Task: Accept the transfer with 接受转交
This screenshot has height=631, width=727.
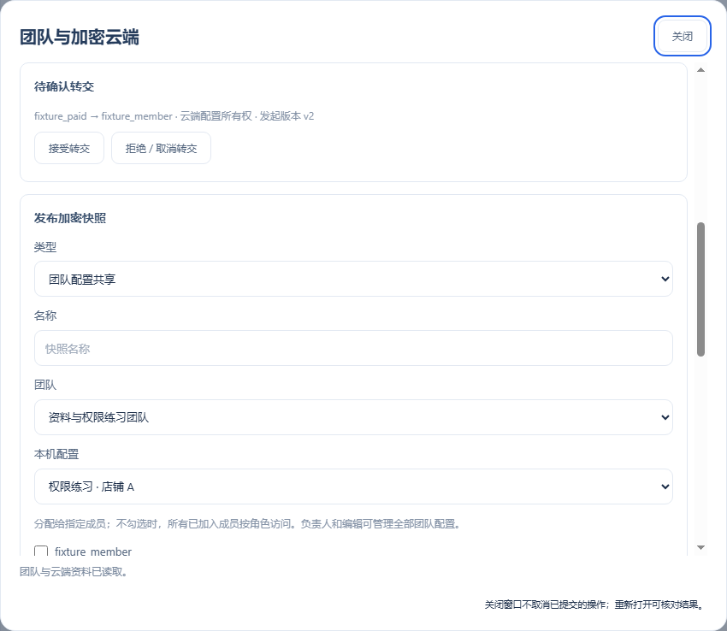Action: click(69, 149)
